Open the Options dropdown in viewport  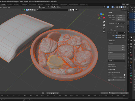[125, 10]
